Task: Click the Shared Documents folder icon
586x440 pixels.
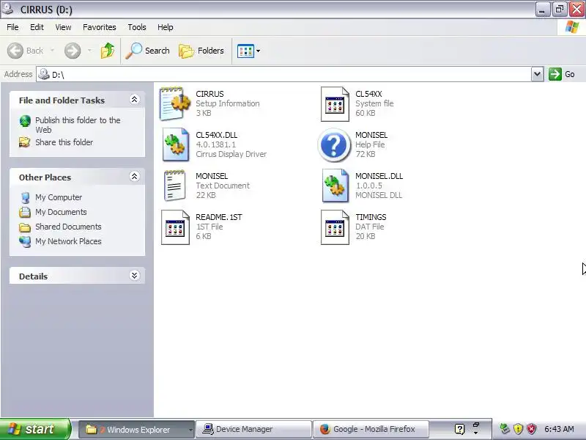Action: tap(25, 227)
